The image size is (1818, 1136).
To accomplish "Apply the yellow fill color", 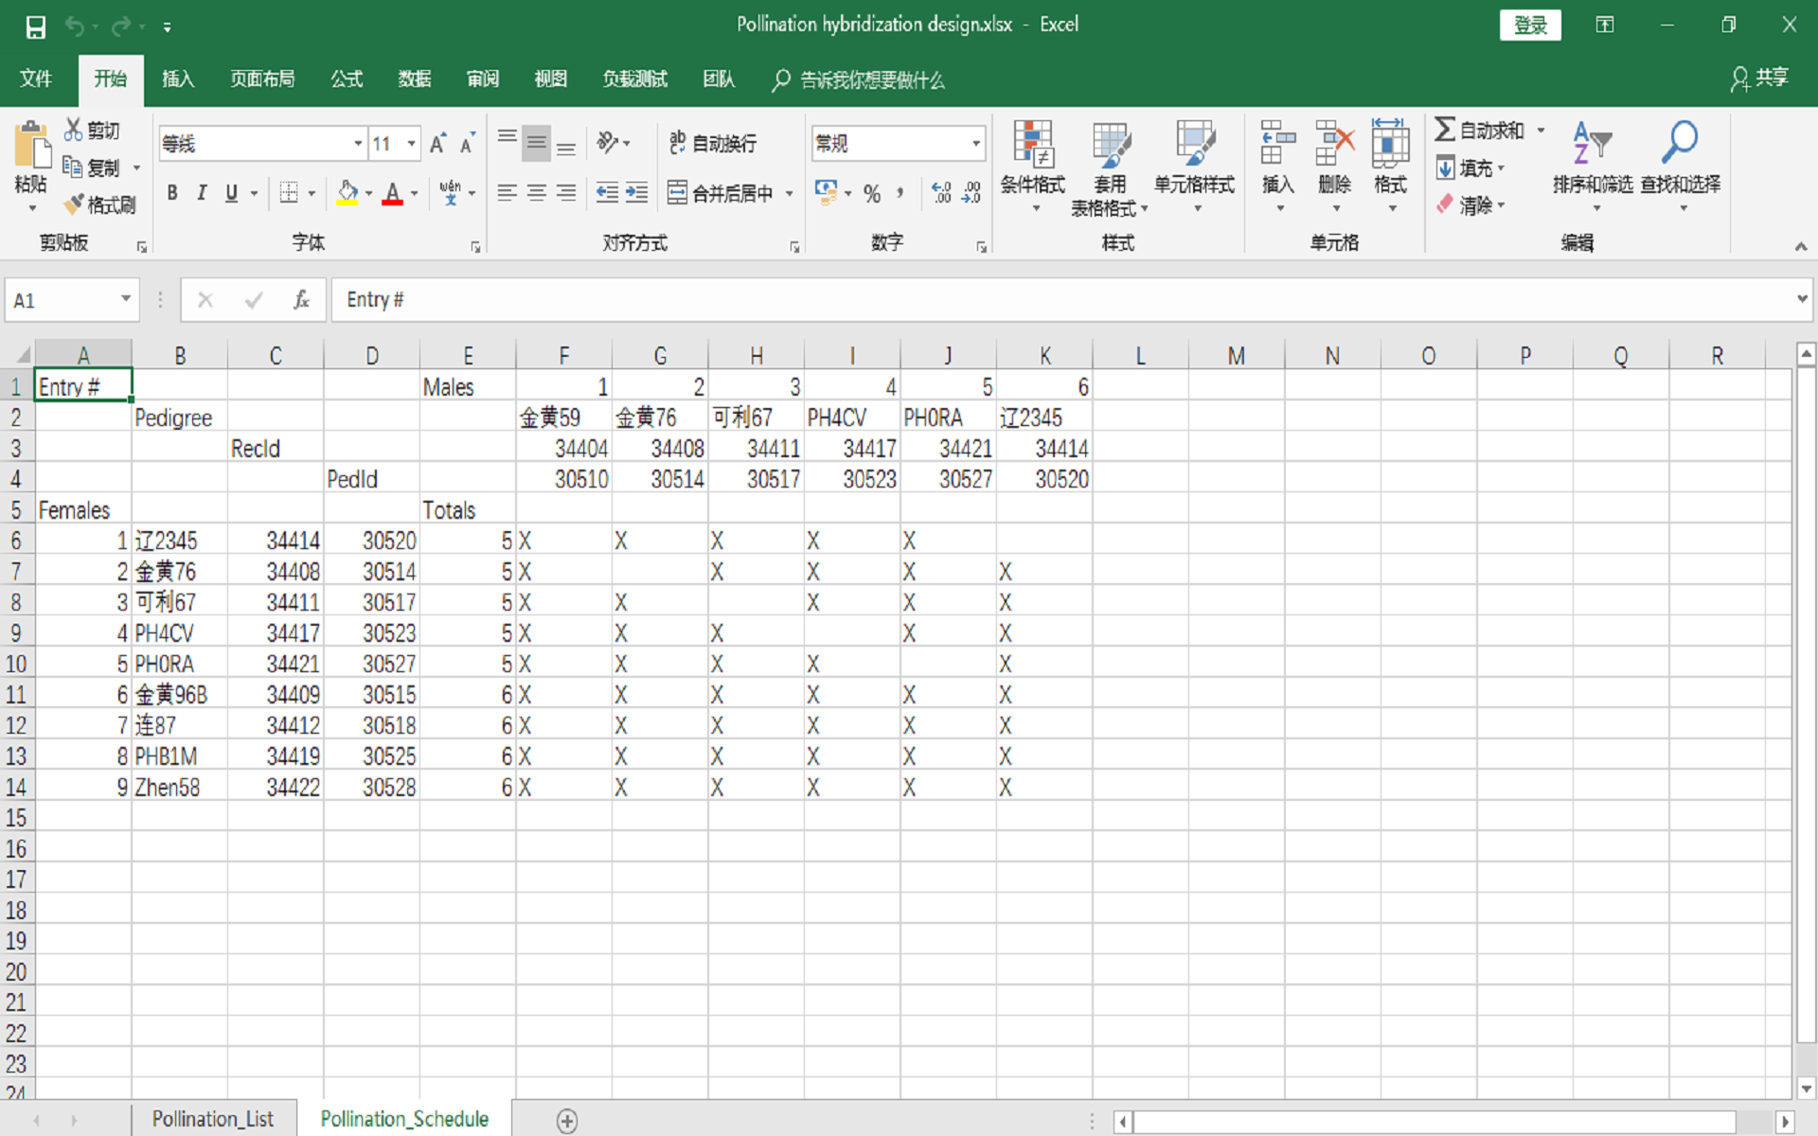I will click(x=348, y=193).
